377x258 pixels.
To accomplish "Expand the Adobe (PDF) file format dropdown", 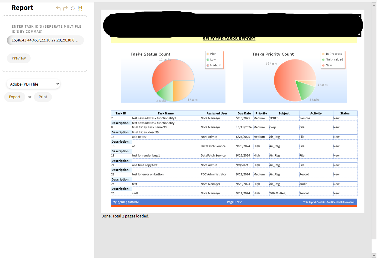I will click(x=34, y=84).
